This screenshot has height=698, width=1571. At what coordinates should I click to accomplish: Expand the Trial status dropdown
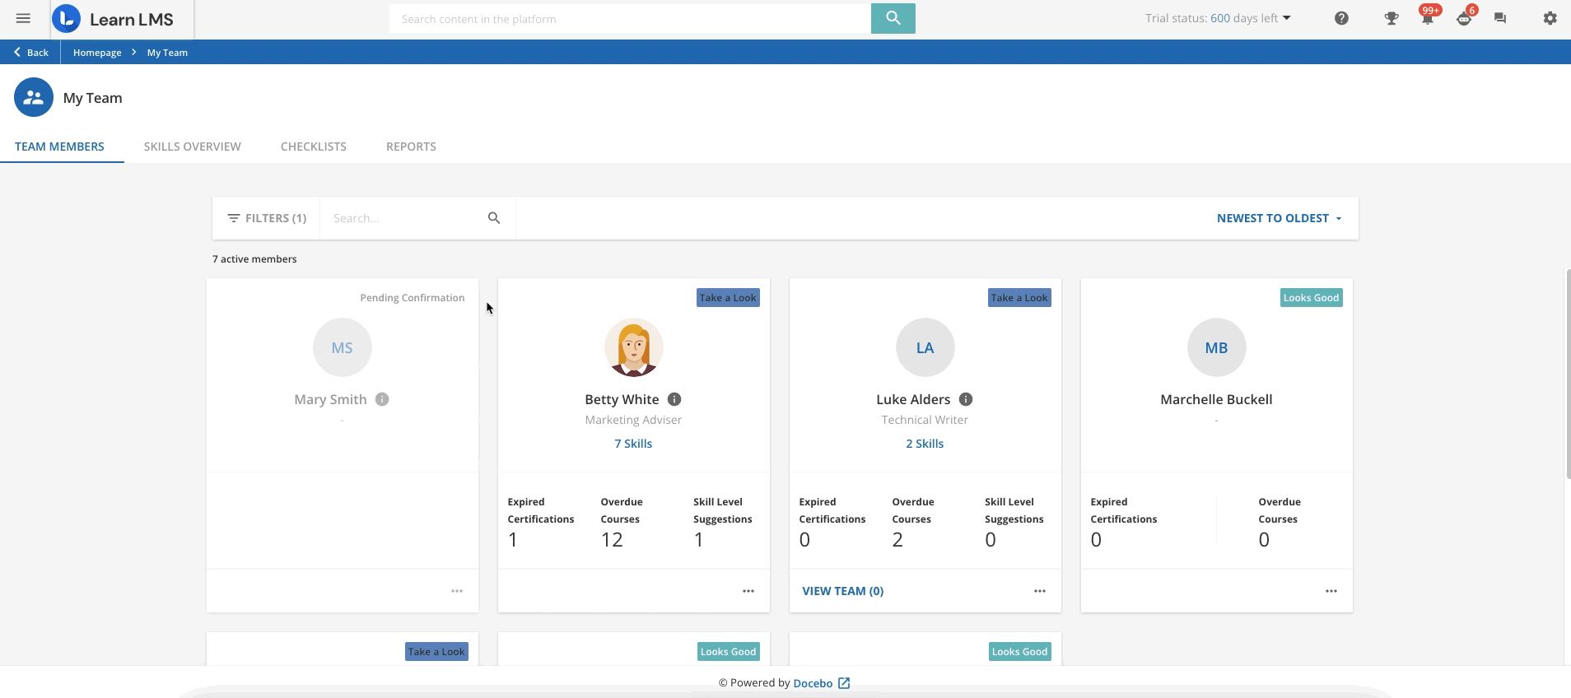coord(1287,18)
